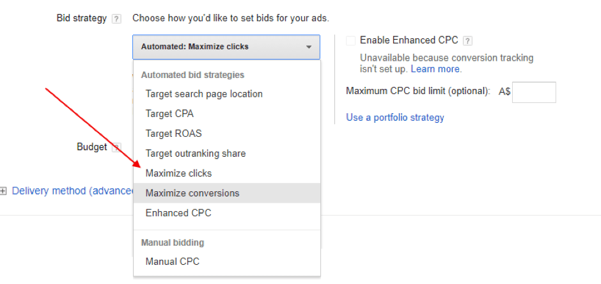Click the Use a portfolio strategy link
The width and height of the screenshot is (601, 284).
coord(394,118)
